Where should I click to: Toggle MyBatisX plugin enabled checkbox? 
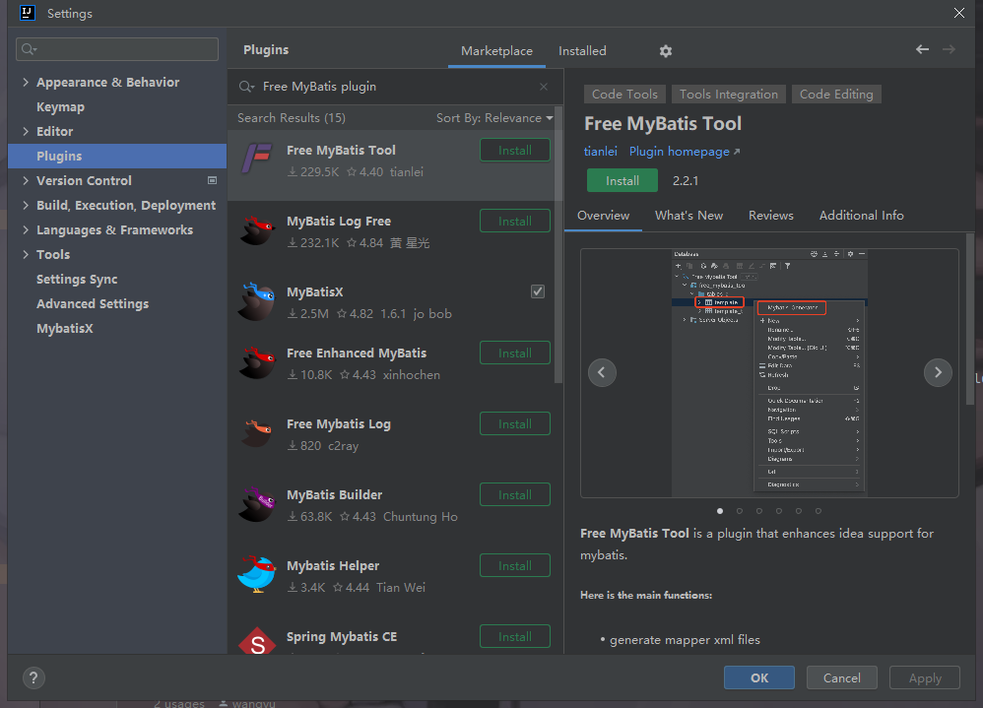[537, 291]
